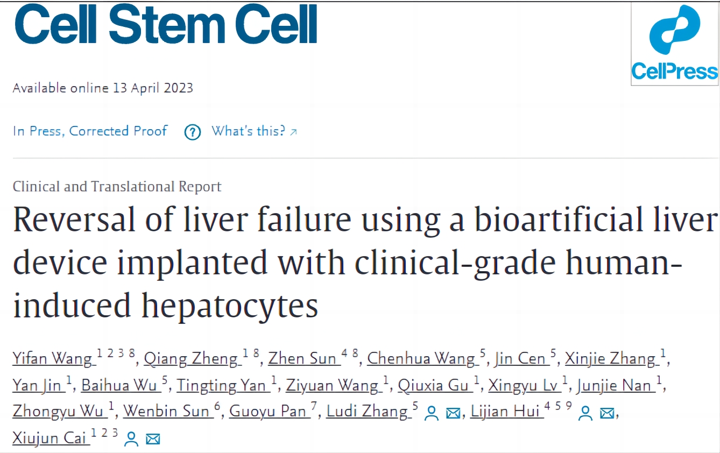Select author Wenbin Sun
This screenshot has height=453, width=720.
coord(167,412)
